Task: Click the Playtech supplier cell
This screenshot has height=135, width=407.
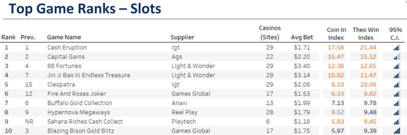Action: tap(183, 121)
